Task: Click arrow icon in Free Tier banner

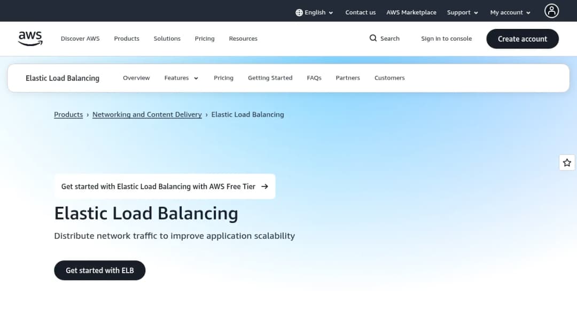Action: pos(264,187)
